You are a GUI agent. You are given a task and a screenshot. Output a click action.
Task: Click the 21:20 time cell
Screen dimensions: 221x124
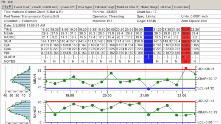(x=157, y=30)
